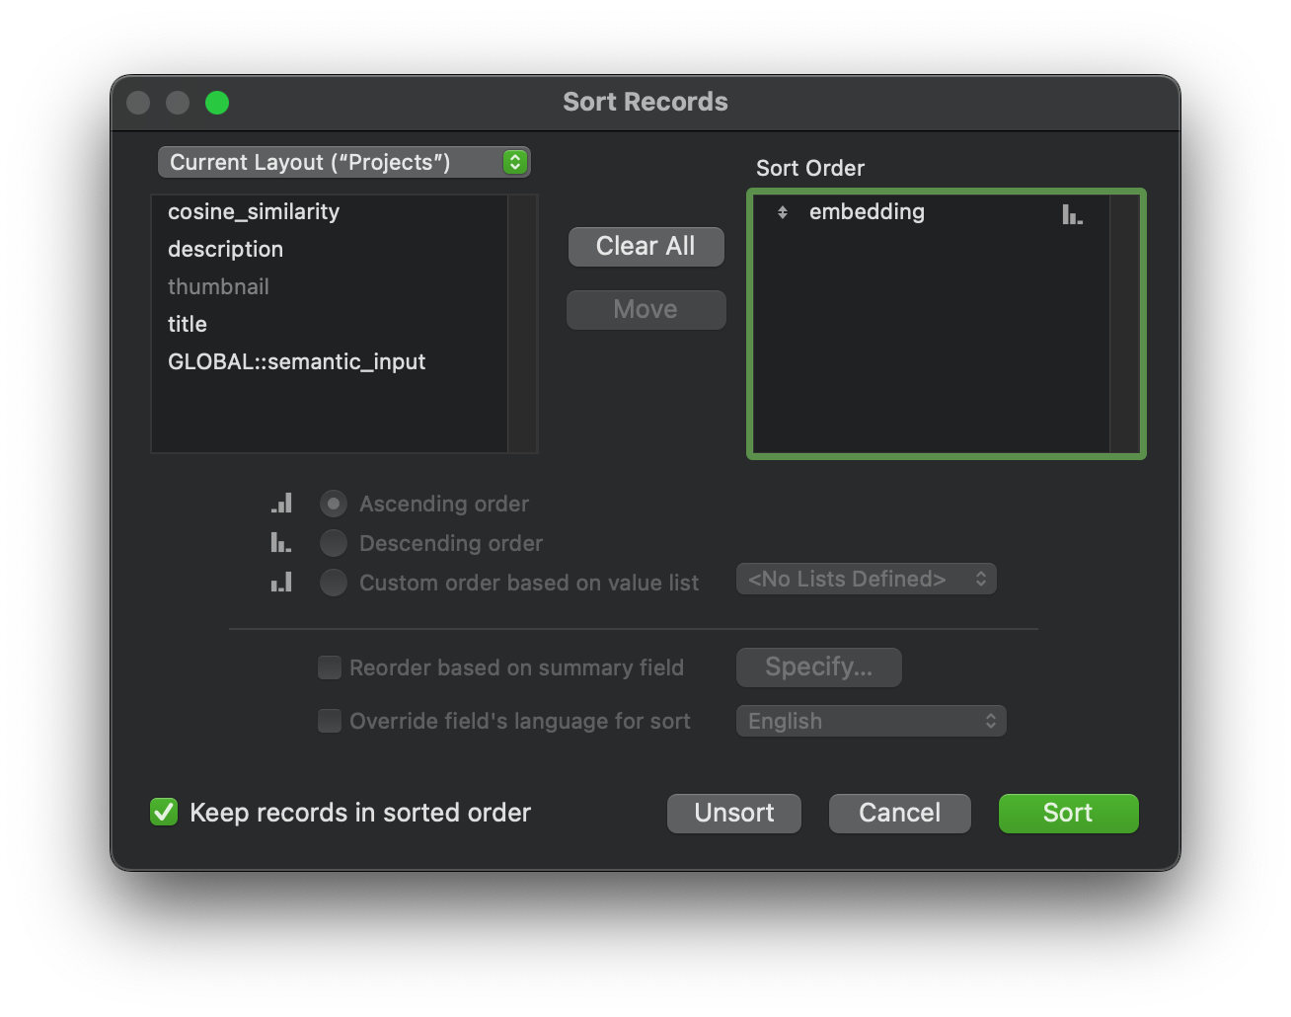Screen dimensions: 1291x1017
Task: Select GLOBAL::semantic_input field
Action: [x=296, y=361]
